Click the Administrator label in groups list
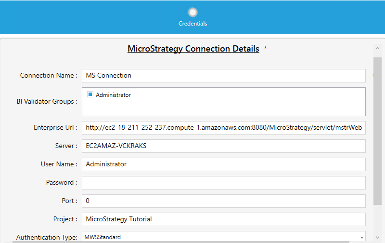 point(113,95)
